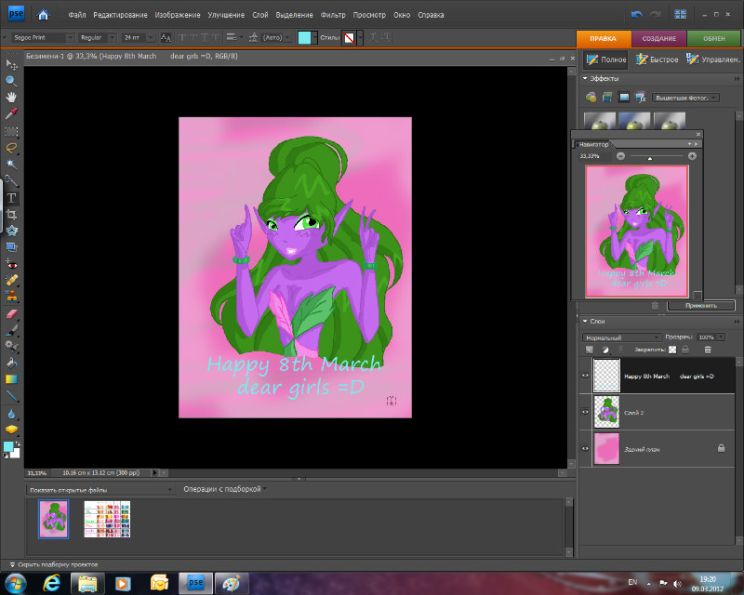
Task: Toggle visibility of Задний план layer
Action: (586, 448)
